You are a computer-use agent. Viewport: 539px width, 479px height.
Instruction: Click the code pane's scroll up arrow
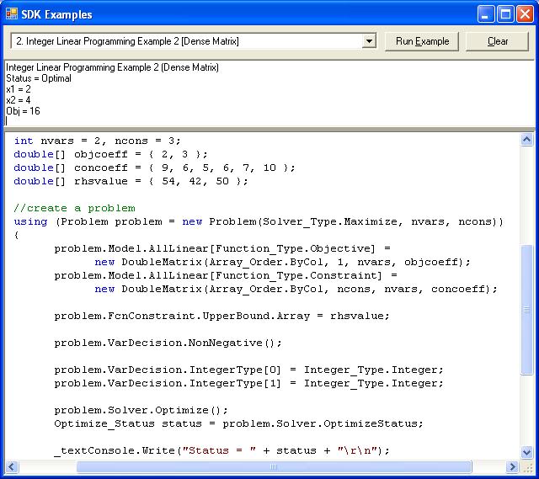point(527,140)
